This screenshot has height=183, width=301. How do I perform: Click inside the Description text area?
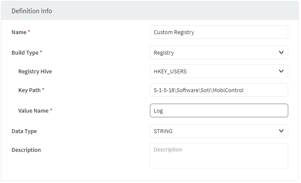tap(219, 156)
